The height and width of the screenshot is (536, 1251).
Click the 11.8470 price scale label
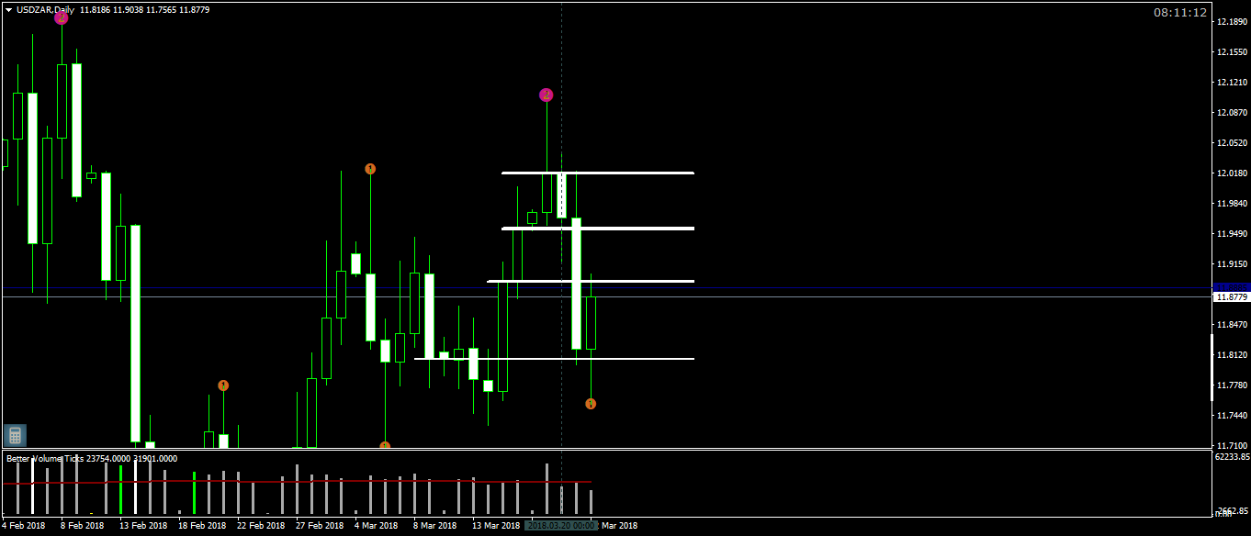pos(1231,325)
